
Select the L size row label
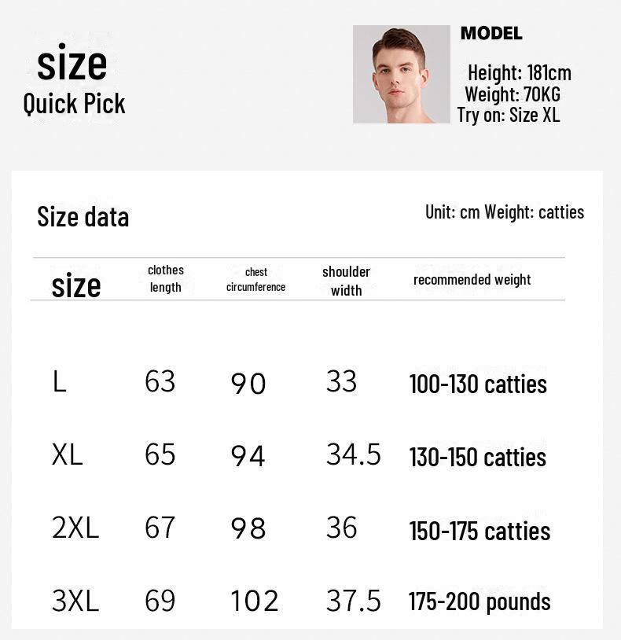click(59, 383)
